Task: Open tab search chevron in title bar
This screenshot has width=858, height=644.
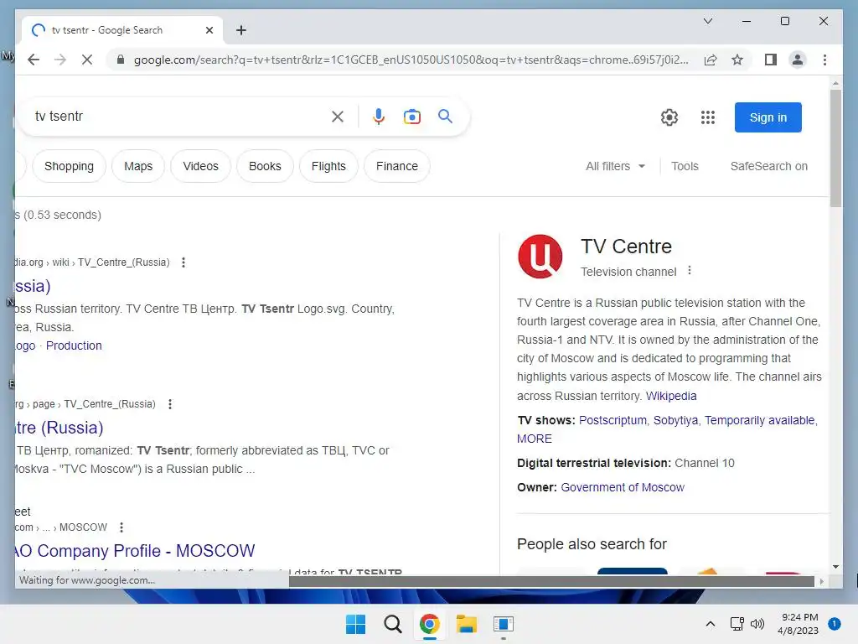Action: click(707, 21)
